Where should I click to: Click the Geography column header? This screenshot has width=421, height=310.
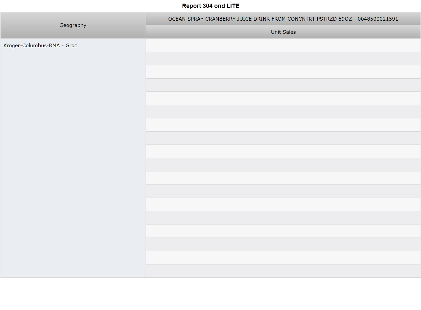click(73, 25)
